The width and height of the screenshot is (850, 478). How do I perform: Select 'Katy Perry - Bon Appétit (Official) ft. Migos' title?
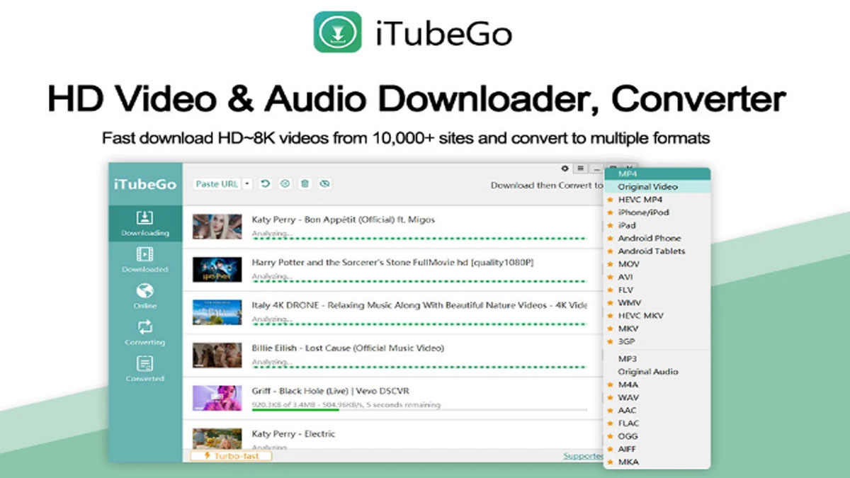(x=344, y=220)
